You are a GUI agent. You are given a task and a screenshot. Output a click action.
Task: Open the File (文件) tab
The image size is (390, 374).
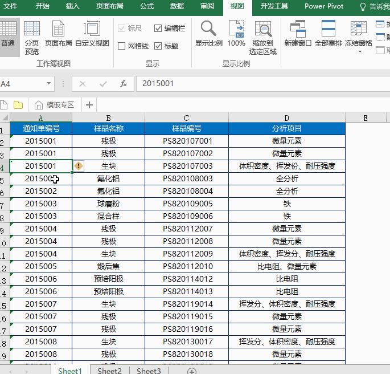(x=10, y=6)
